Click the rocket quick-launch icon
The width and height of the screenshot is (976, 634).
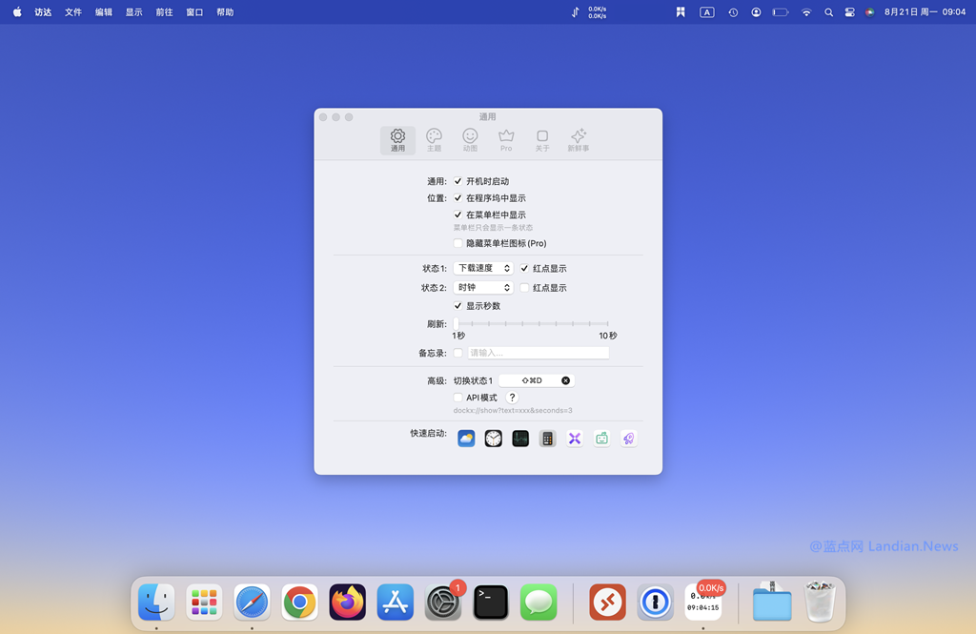coord(628,439)
